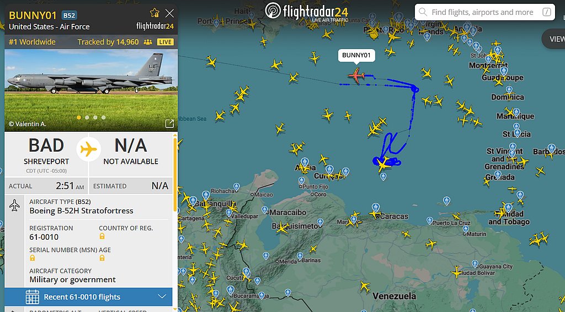Click the slash shortcut key in search
The height and width of the screenshot is (312, 565).
click(x=547, y=12)
